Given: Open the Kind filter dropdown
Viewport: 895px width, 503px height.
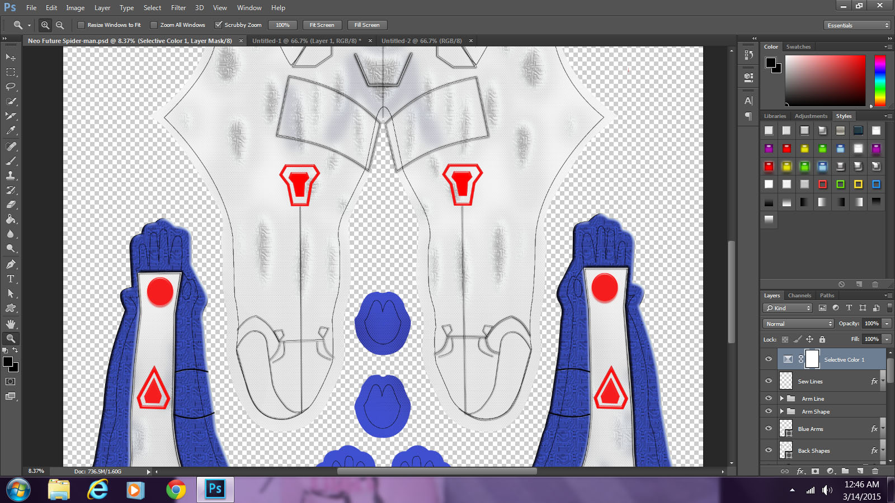Looking at the screenshot, I should [x=788, y=308].
